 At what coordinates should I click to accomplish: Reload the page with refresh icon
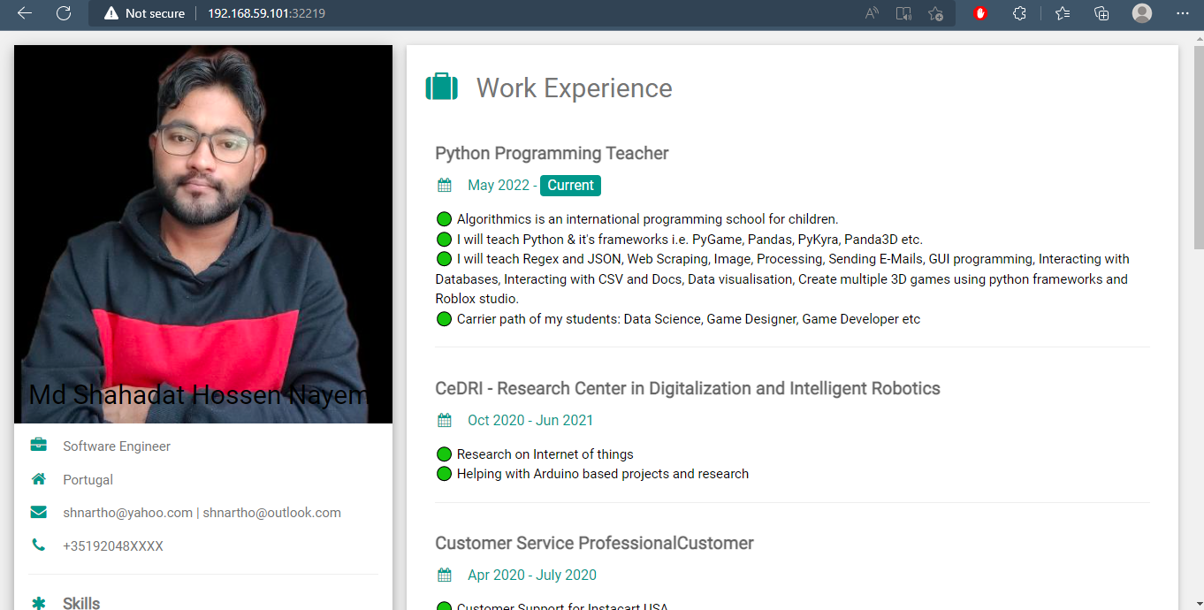pyautogui.click(x=64, y=13)
